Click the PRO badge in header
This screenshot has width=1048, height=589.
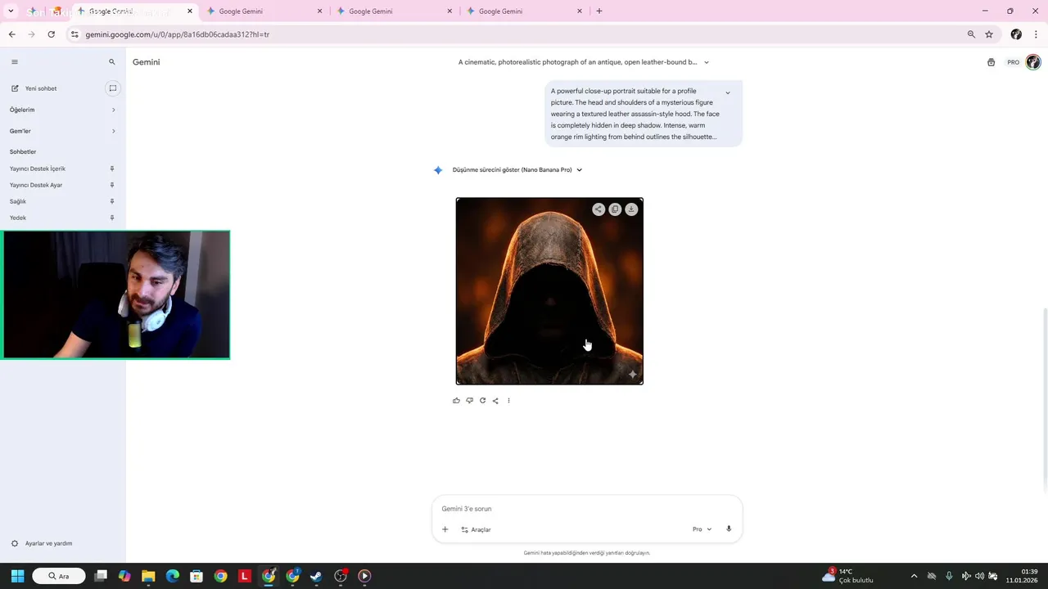pyautogui.click(x=1013, y=62)
